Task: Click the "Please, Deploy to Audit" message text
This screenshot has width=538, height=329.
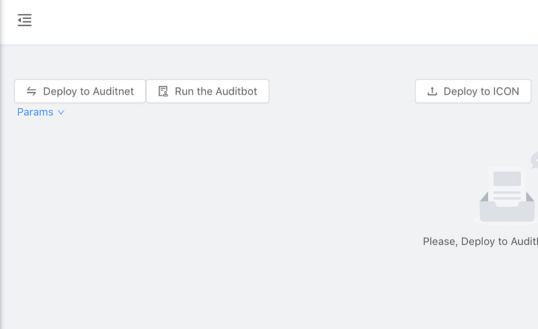Action: coord(480,241)
